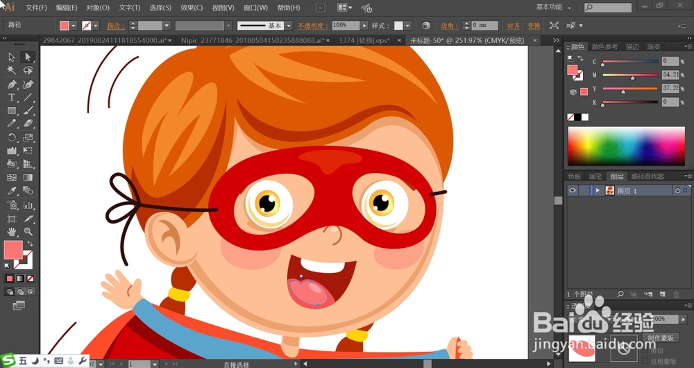Click the Swap Fill and Stroke arrow in toolbox
694x368 pixels.
pos(30,244)
